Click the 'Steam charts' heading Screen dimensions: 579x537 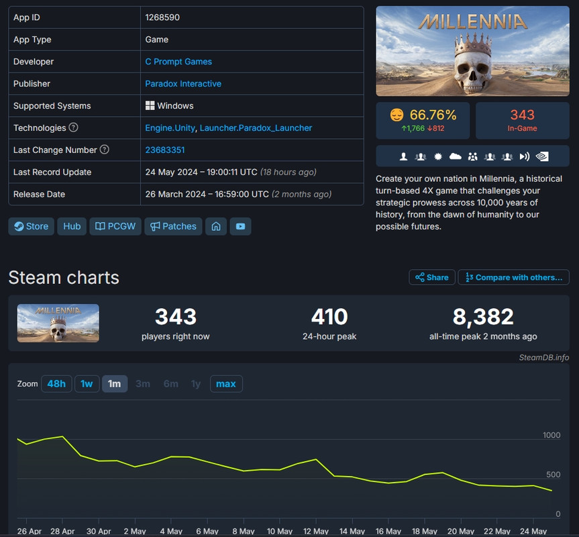pos(64,277)
